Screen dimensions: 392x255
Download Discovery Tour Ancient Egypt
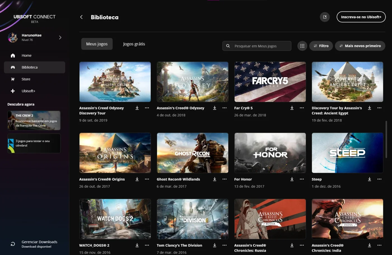click(x=370, y=108)
